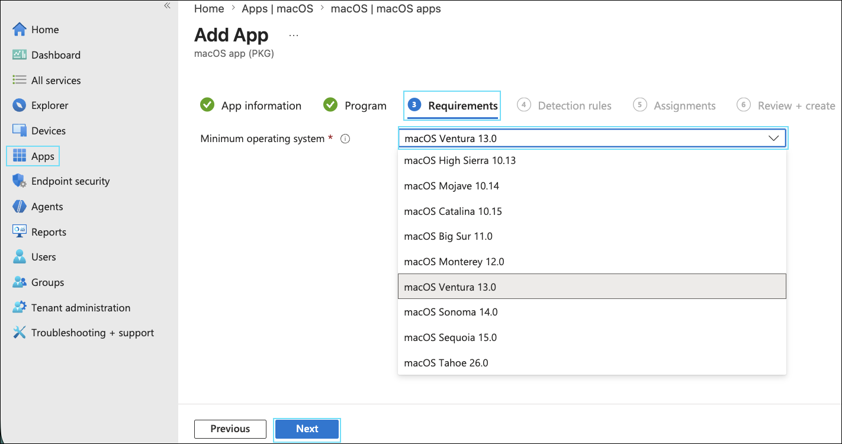This screenshot has width=842, height=444.
Task: Open Tenant administration in sidebar
Action: (81, 308)
